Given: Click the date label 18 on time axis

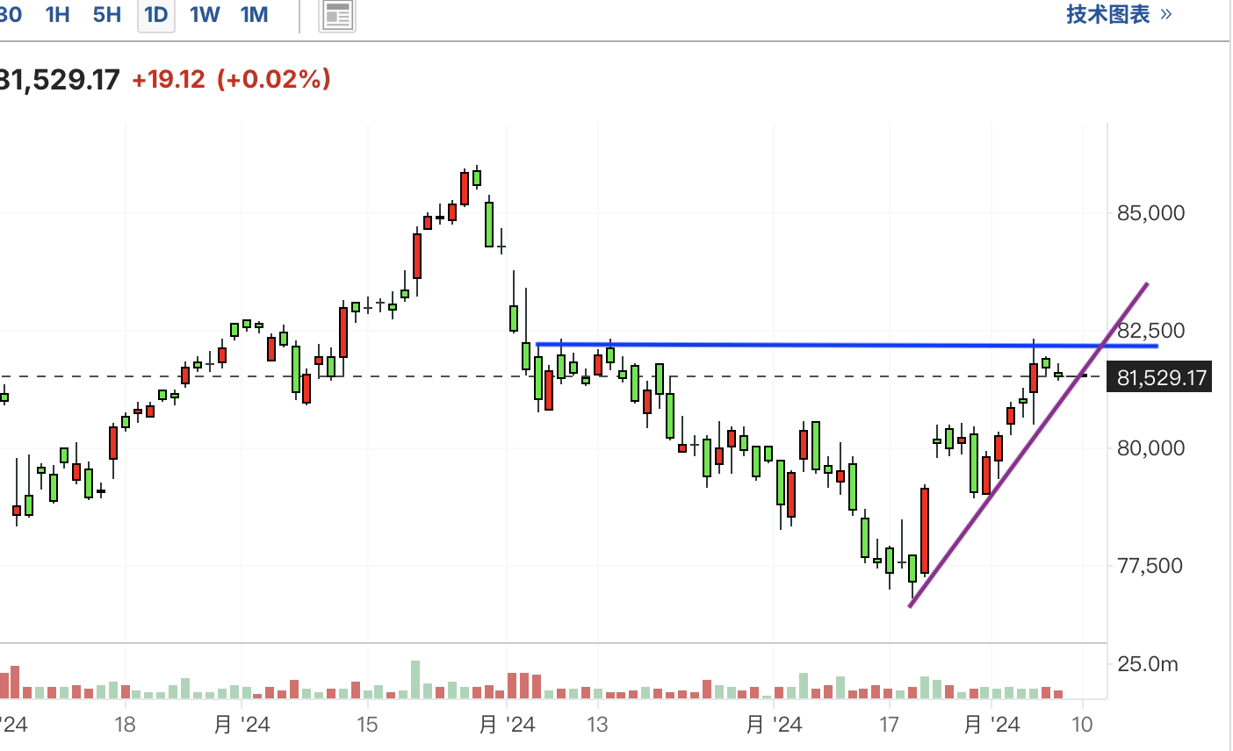Looking at the screenshot, I should click(126, 725).
